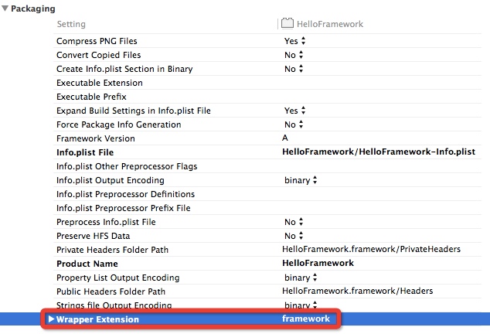Click the Setting column header
The height and width of the screenshot is (334, 490).
click(71, 24)
